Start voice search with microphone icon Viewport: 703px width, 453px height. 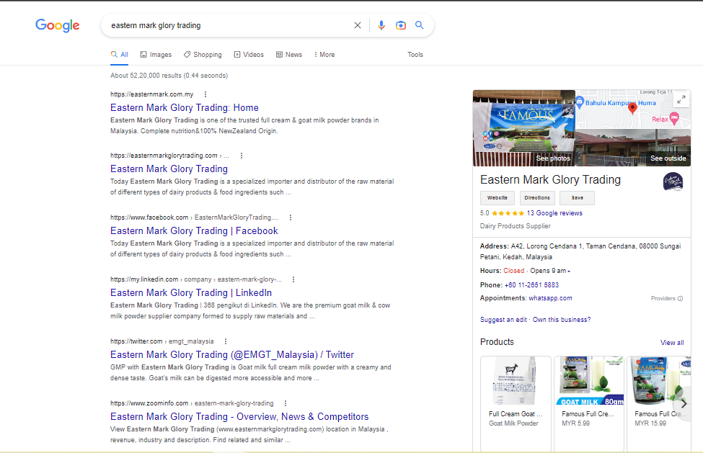tap(381, 25)
